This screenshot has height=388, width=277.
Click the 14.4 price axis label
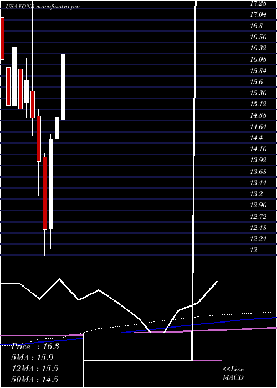point(257,138)
